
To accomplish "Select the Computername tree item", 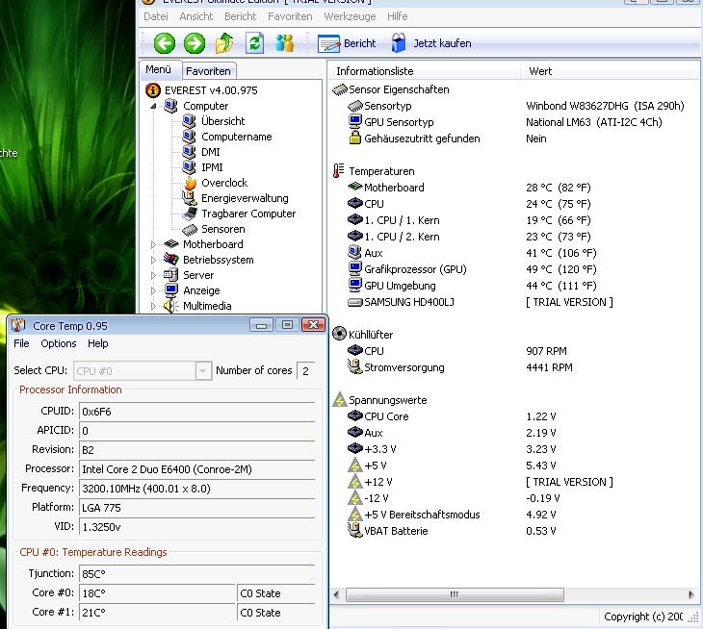I will 236,137.
